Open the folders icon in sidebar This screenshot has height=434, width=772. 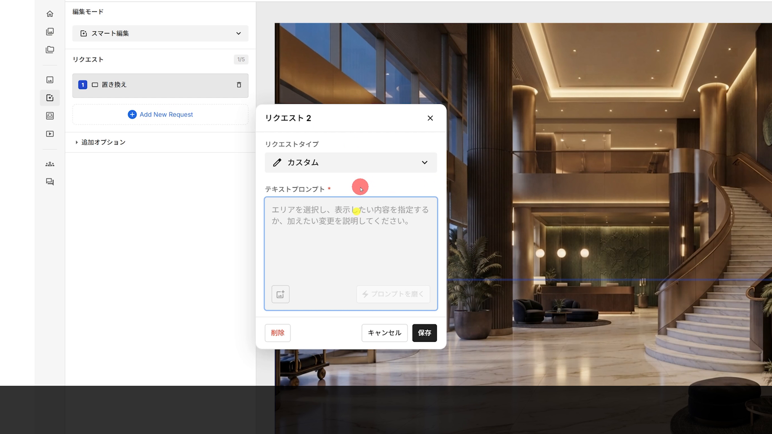pyautogui.click(x=50, y=50)
